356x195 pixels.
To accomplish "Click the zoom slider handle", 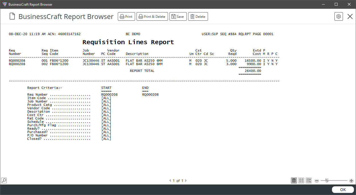I will point(327,181).
